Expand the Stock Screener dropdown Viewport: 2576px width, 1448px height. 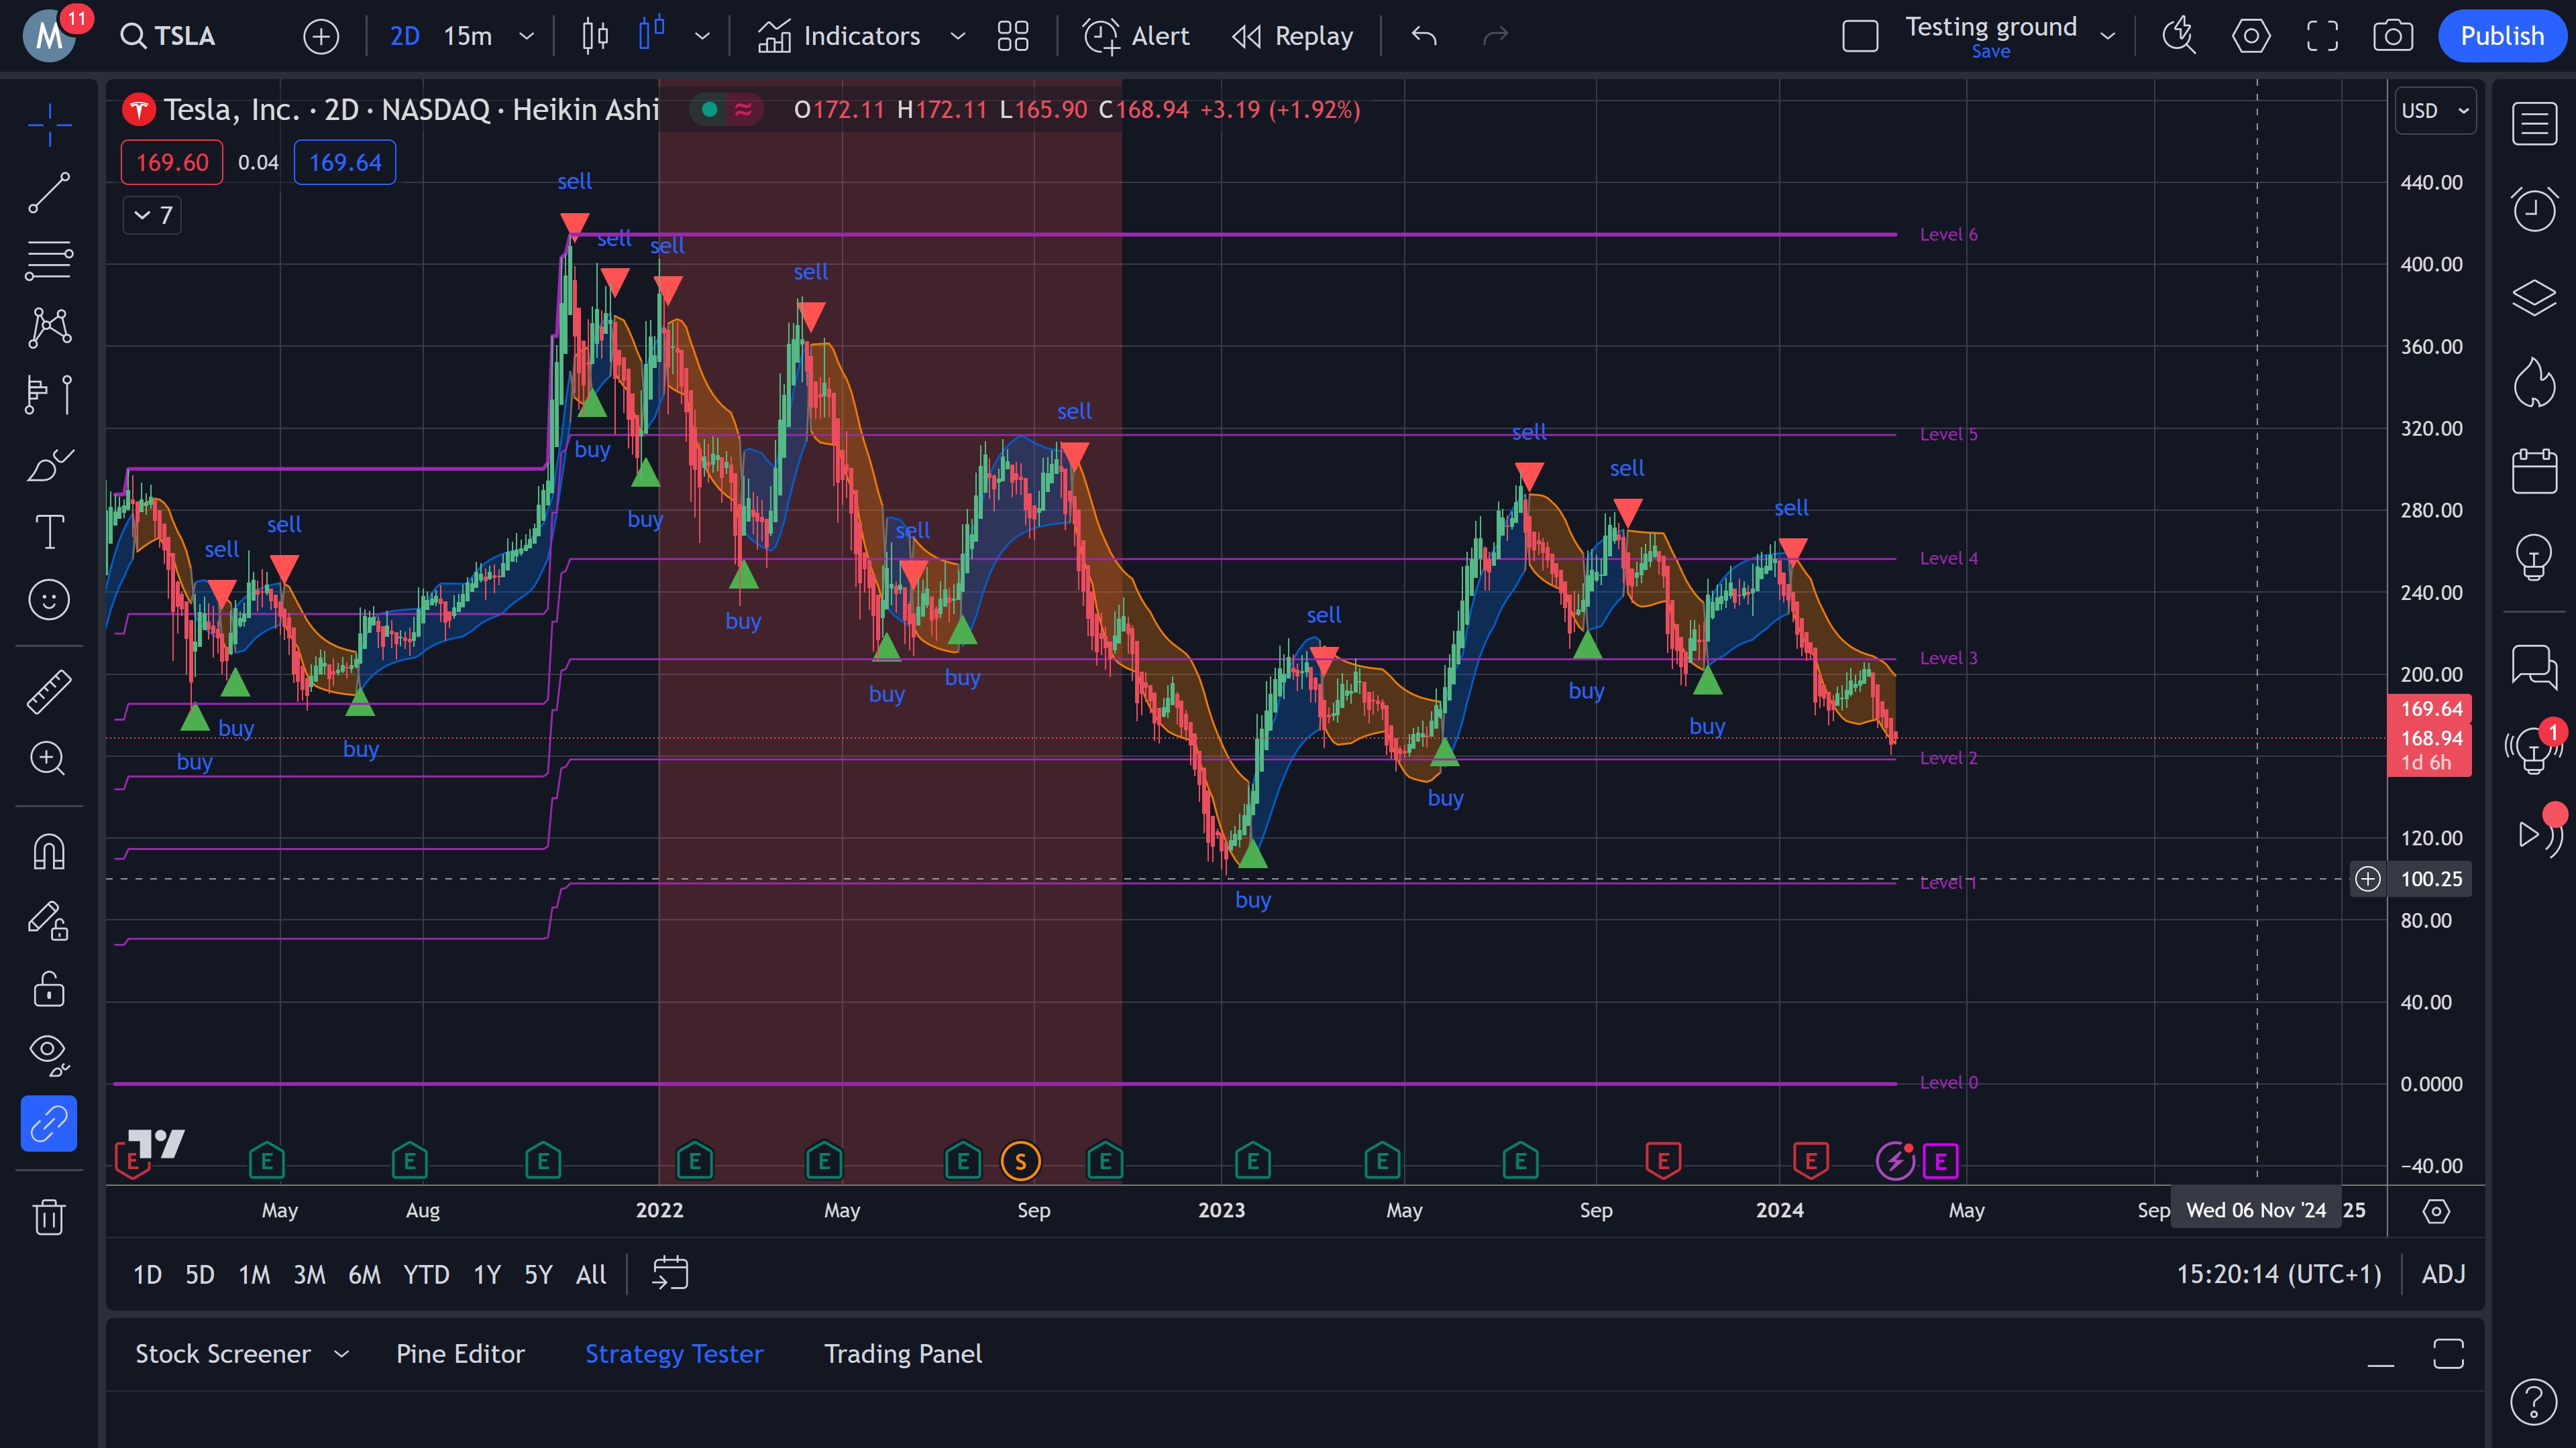point(341,1354)
